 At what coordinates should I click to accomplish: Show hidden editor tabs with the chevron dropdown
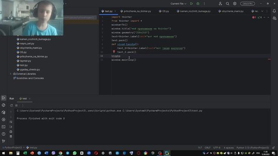point(262,11)
